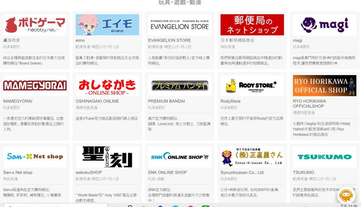Click the ボドゲーマ hobby.net logo

click(35, 25)
